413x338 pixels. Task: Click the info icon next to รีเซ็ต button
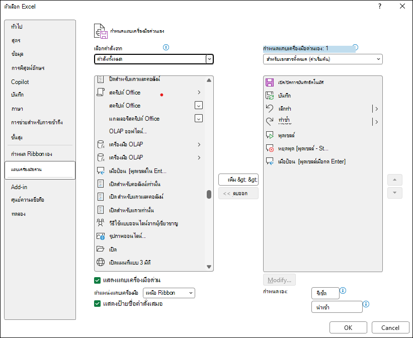point(343,291)
